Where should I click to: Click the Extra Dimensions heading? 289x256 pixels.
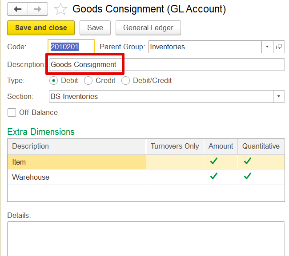(x=41, y=132)
